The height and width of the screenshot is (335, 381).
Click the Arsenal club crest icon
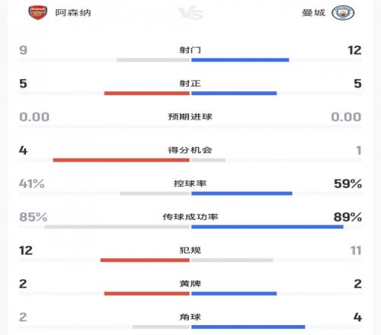point(38,12)
